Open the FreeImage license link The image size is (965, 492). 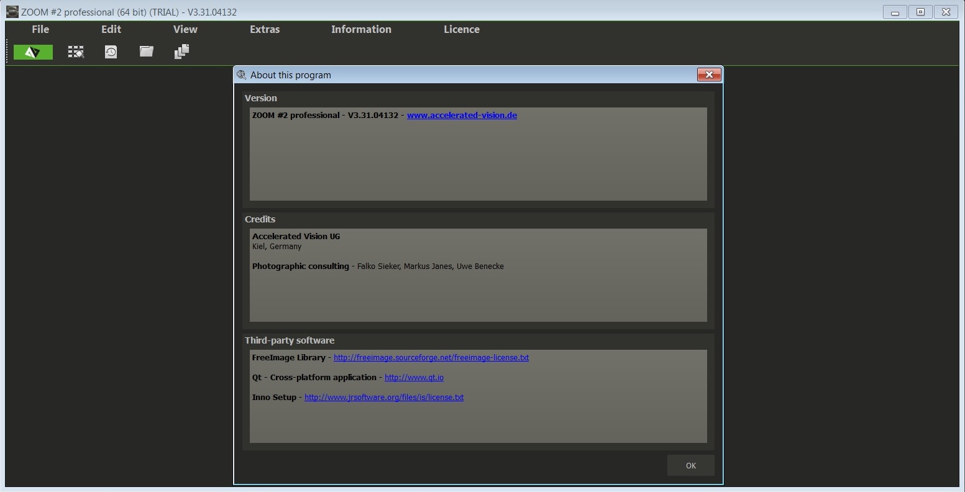tap(431, 358)
